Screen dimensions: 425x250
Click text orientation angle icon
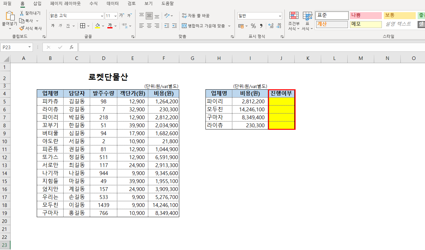tap(167, 16)
